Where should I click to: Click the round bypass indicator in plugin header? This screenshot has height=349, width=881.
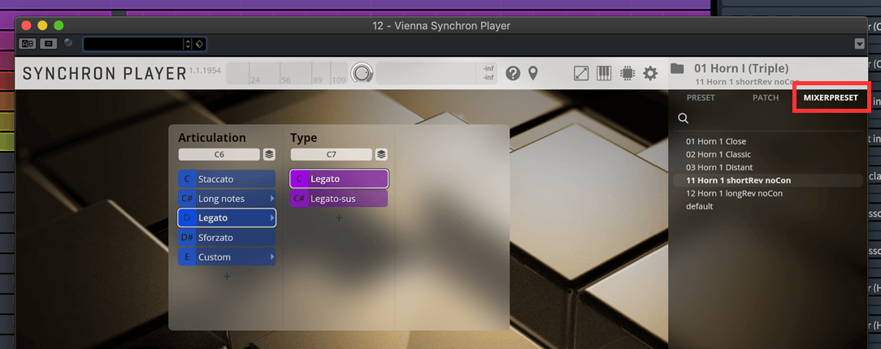(68, 43)
